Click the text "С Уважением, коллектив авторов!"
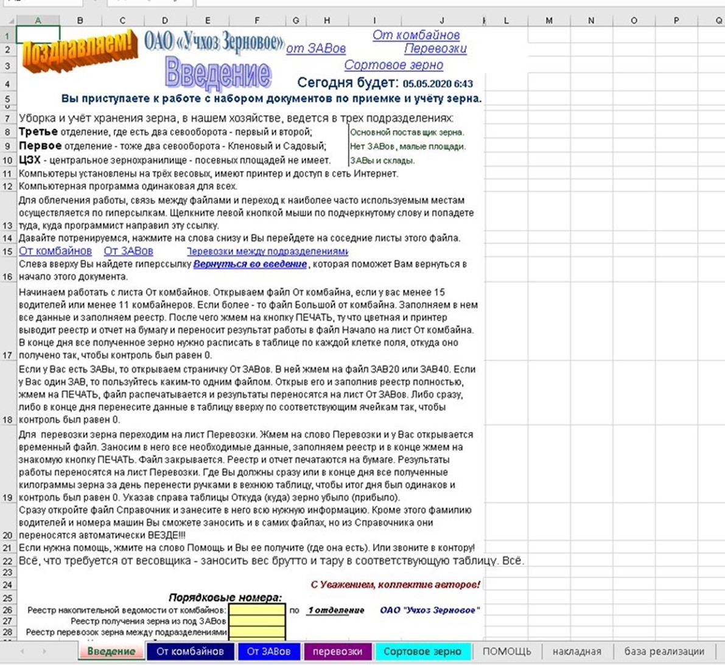725x665 pixels. pos(395,585)
